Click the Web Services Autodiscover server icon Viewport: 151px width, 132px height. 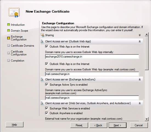(42, 103)
